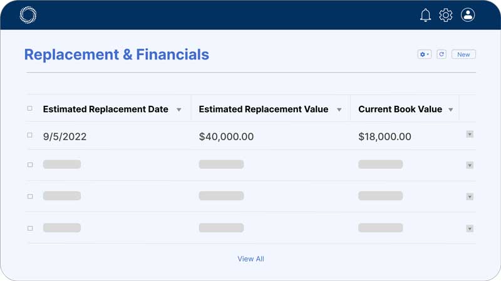Expand the Estimated Replacement Date column menu
Image resolution: width=501 pixels, height=281 pixels.
179,110
